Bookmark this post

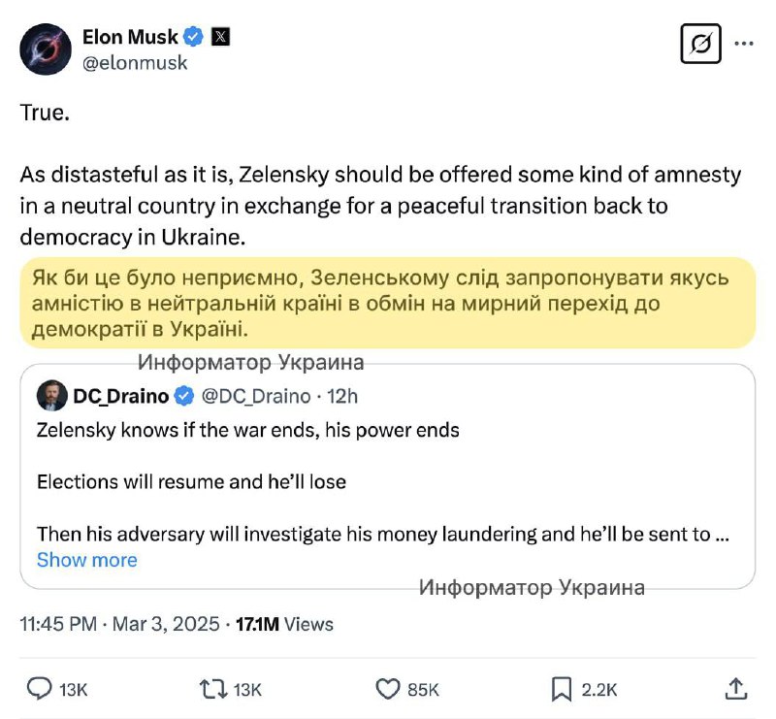pos(561,689)
